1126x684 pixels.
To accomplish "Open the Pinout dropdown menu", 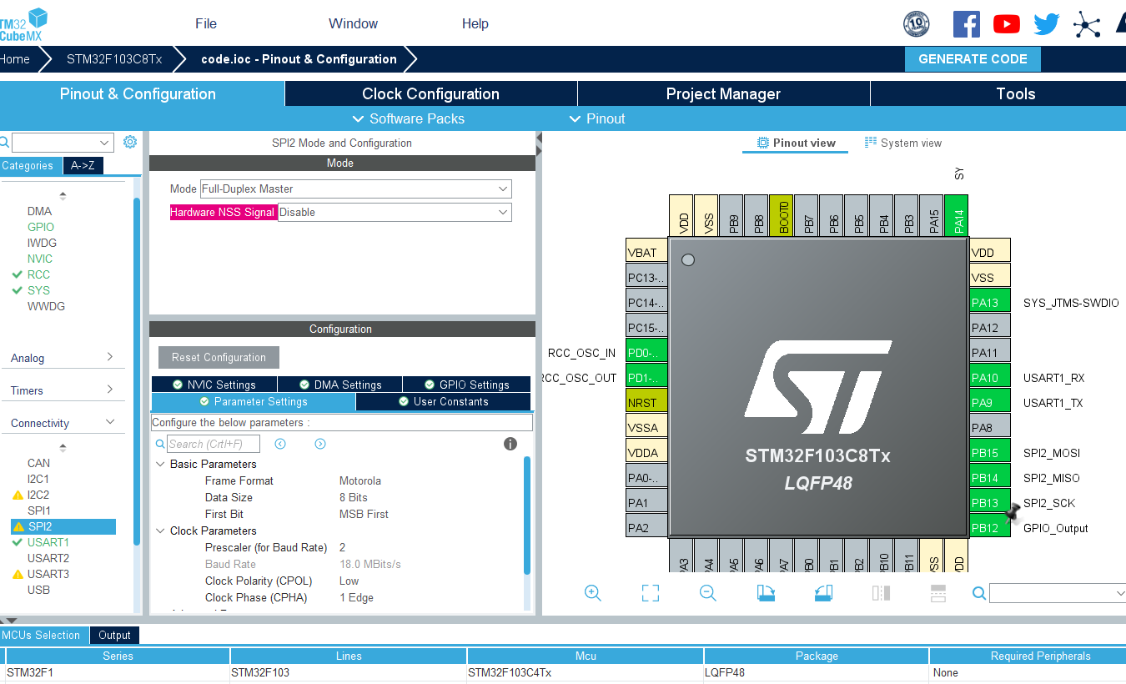I will (597, 118).
